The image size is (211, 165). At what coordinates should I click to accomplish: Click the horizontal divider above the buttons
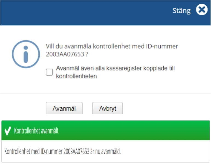105,93
